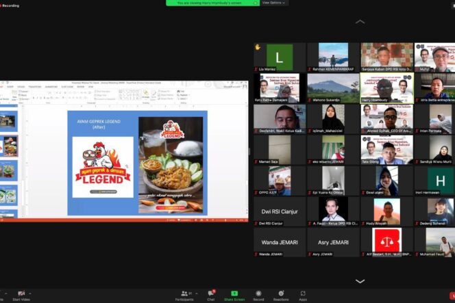
Task: Select Harry Hrambudy's video tile
Action: (x=387, y=89)
